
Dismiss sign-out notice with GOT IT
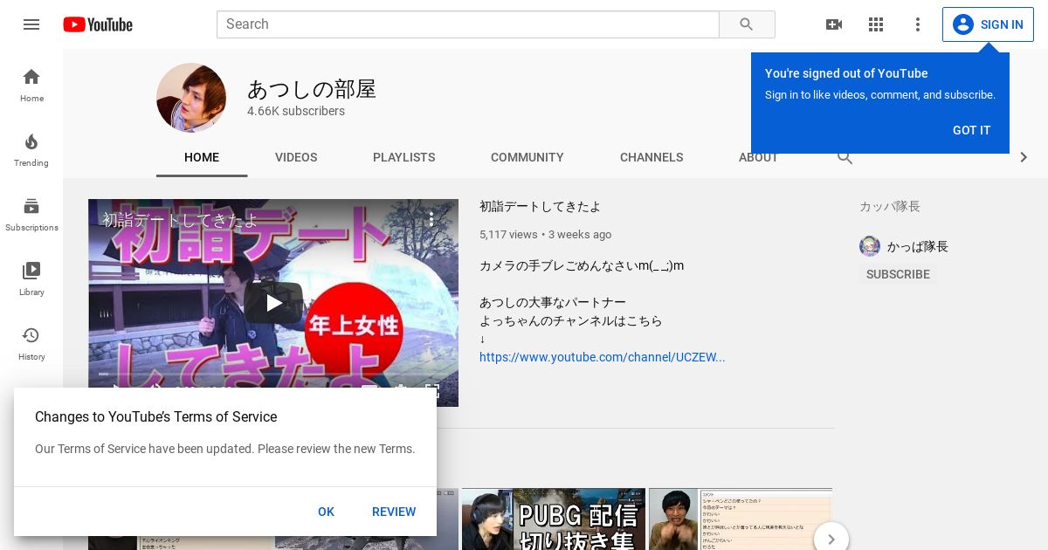(x=971, y=130)
